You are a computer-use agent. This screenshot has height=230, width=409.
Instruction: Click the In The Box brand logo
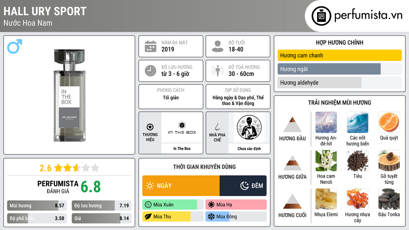tap(182, 128)
